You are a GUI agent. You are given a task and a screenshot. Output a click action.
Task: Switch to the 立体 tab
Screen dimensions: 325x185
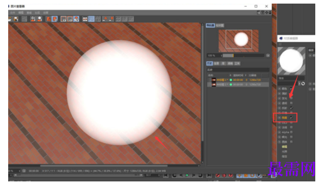pos(237,64)
